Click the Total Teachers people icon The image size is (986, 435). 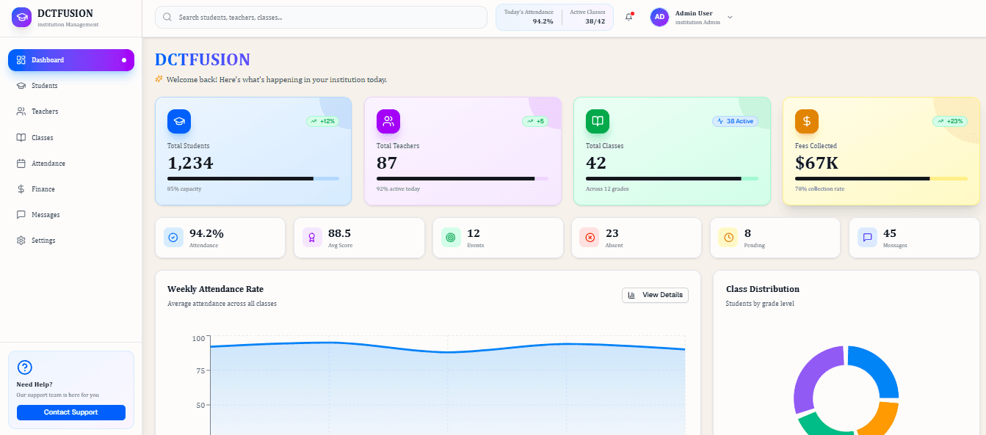pos(388,121)
